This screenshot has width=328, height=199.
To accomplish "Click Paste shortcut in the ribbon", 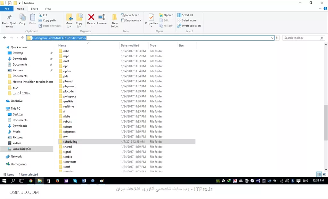I will click(x=50, y=26).
